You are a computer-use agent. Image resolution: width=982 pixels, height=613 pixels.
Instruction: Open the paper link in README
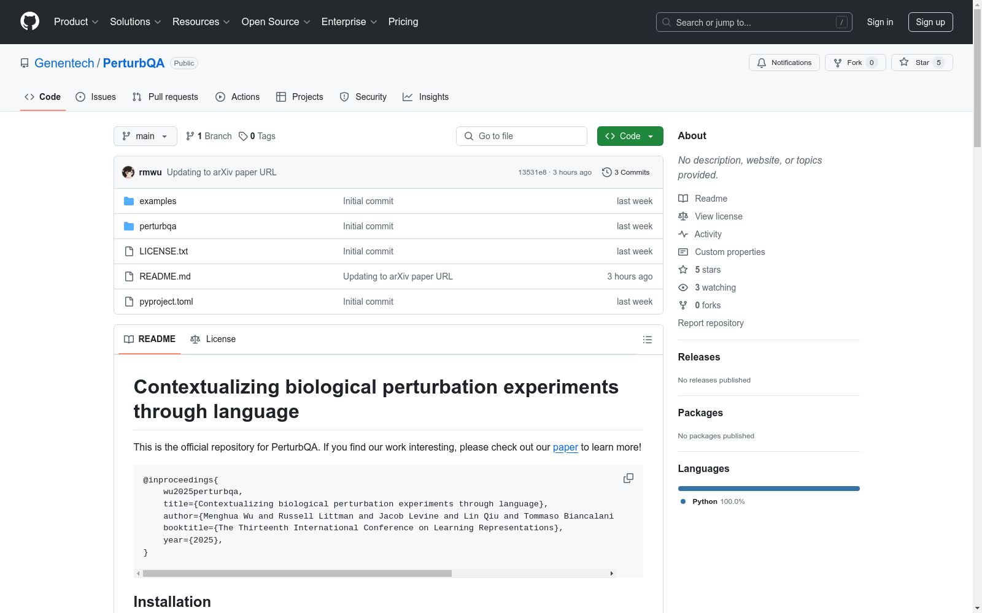point(565,447)
